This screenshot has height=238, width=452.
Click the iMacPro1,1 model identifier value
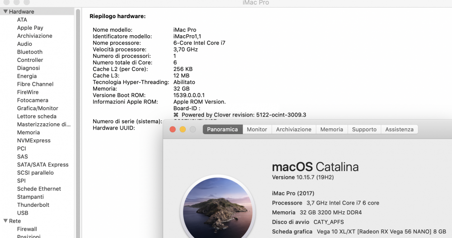(187, 36)
